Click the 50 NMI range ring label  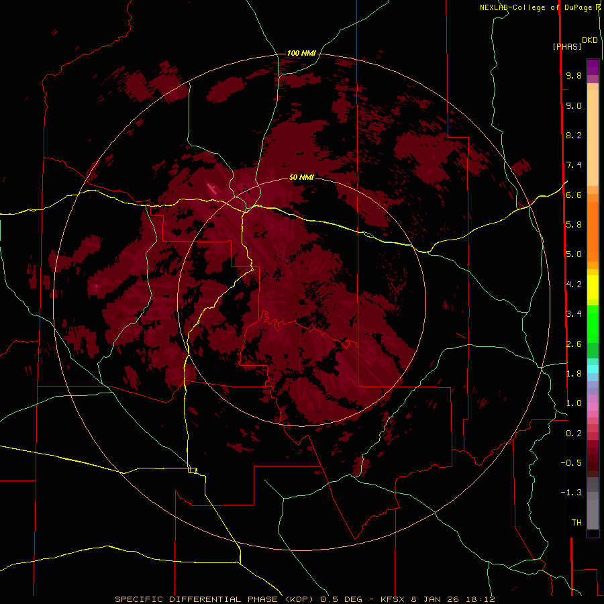click(301, 177)
